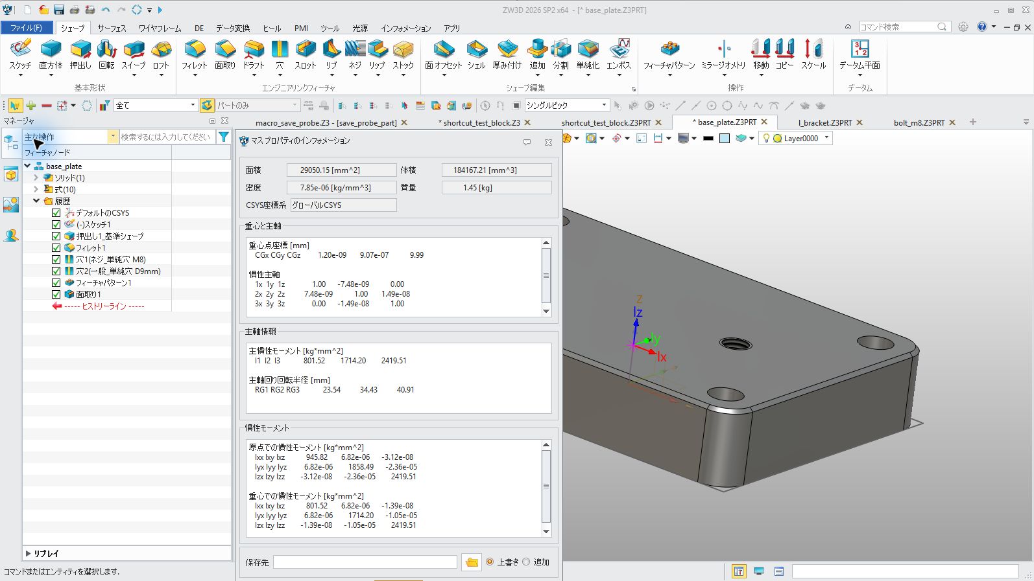Select the シェル (Shell) tool
The width and height of the screenshot is (1034, 581).
pos(477,54)
